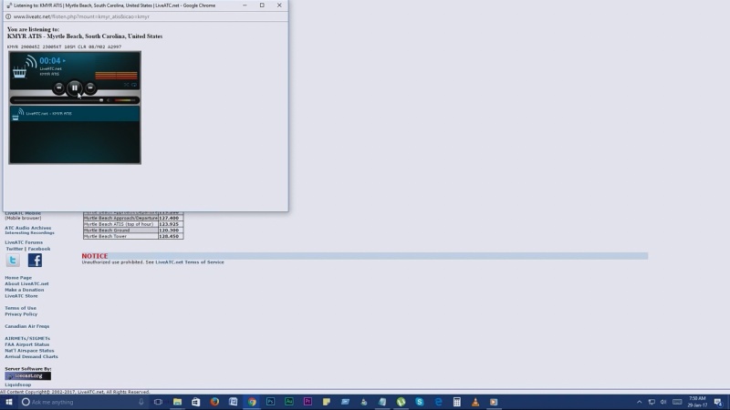Click the system tray volume icon
This screenshot has height=410, width=730.
(663, 402)
